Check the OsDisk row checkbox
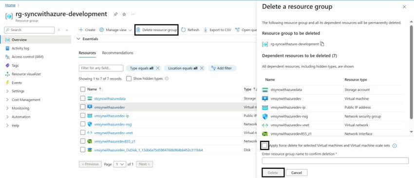Screen dimensions: 414x178 click(83, 150)
